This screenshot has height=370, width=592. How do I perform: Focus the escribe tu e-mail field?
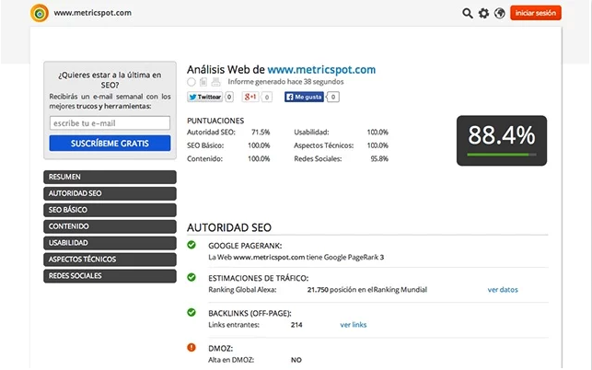pyautogui.click(x=110, y=123)
